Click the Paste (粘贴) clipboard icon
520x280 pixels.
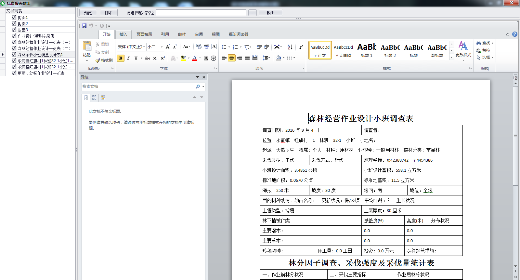(x=87, y=46)
